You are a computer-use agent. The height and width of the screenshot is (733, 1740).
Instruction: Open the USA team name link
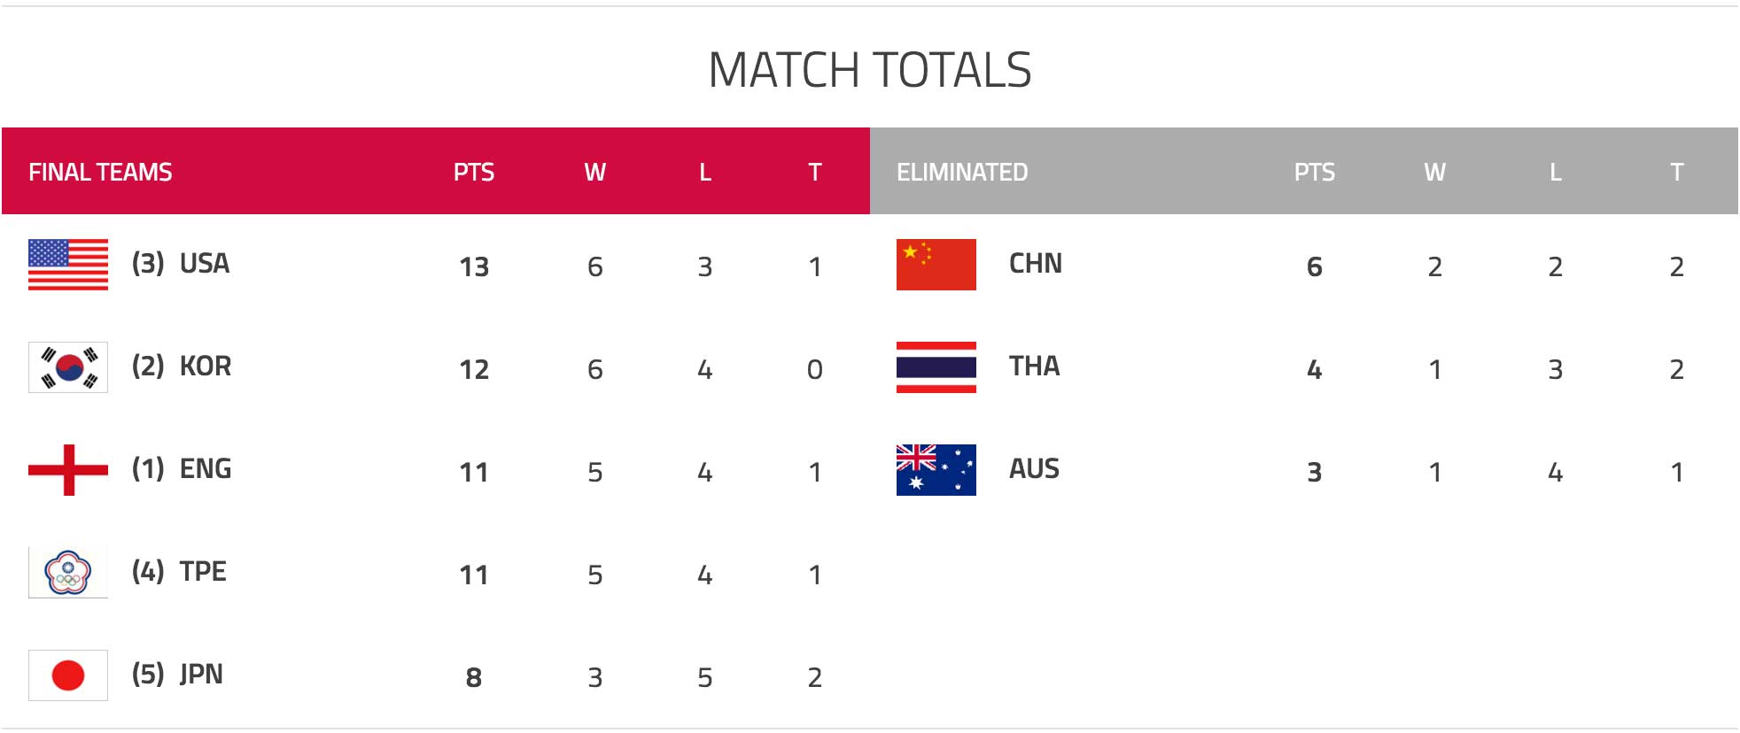coord(205,264)
